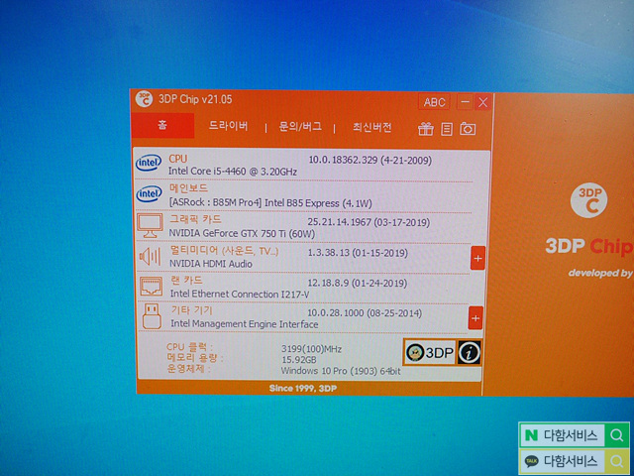This screenshot has width=634, height=476.
Task: Click the large 3DP C logo on orange panel
Action: coord(588,199)
